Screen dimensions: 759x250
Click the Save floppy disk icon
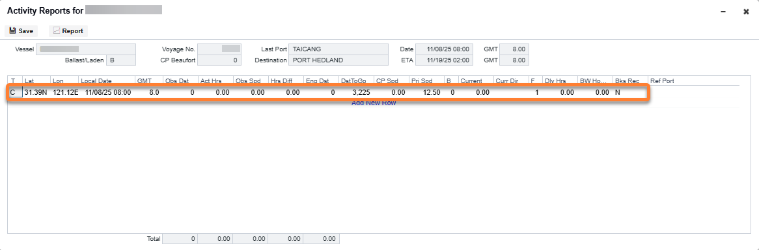click(x=12, y=31)
